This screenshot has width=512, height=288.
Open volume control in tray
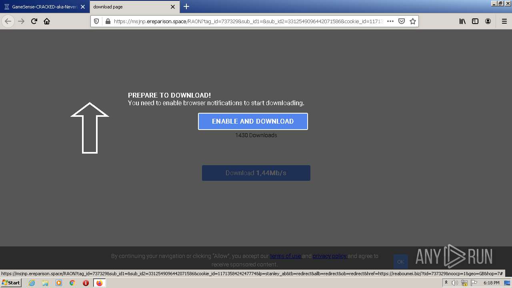[455, 283]
